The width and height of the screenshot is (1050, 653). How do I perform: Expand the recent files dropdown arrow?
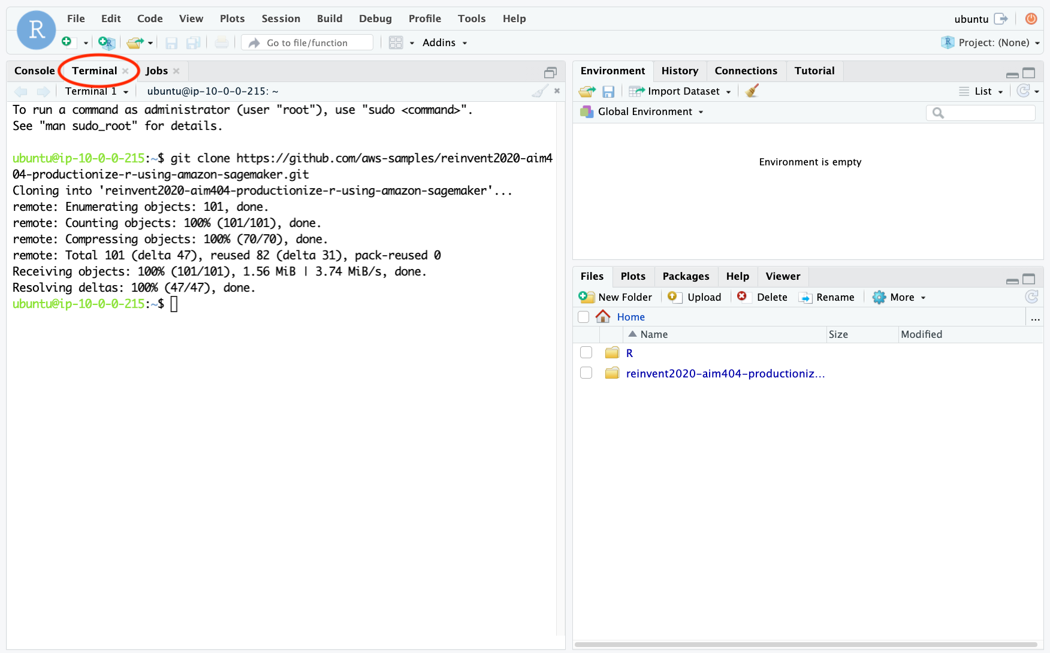tap(150, 43)
